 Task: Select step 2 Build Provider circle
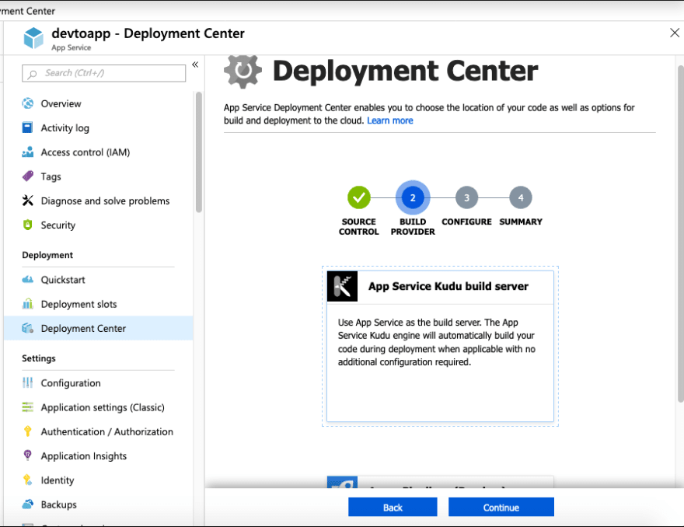413,197
